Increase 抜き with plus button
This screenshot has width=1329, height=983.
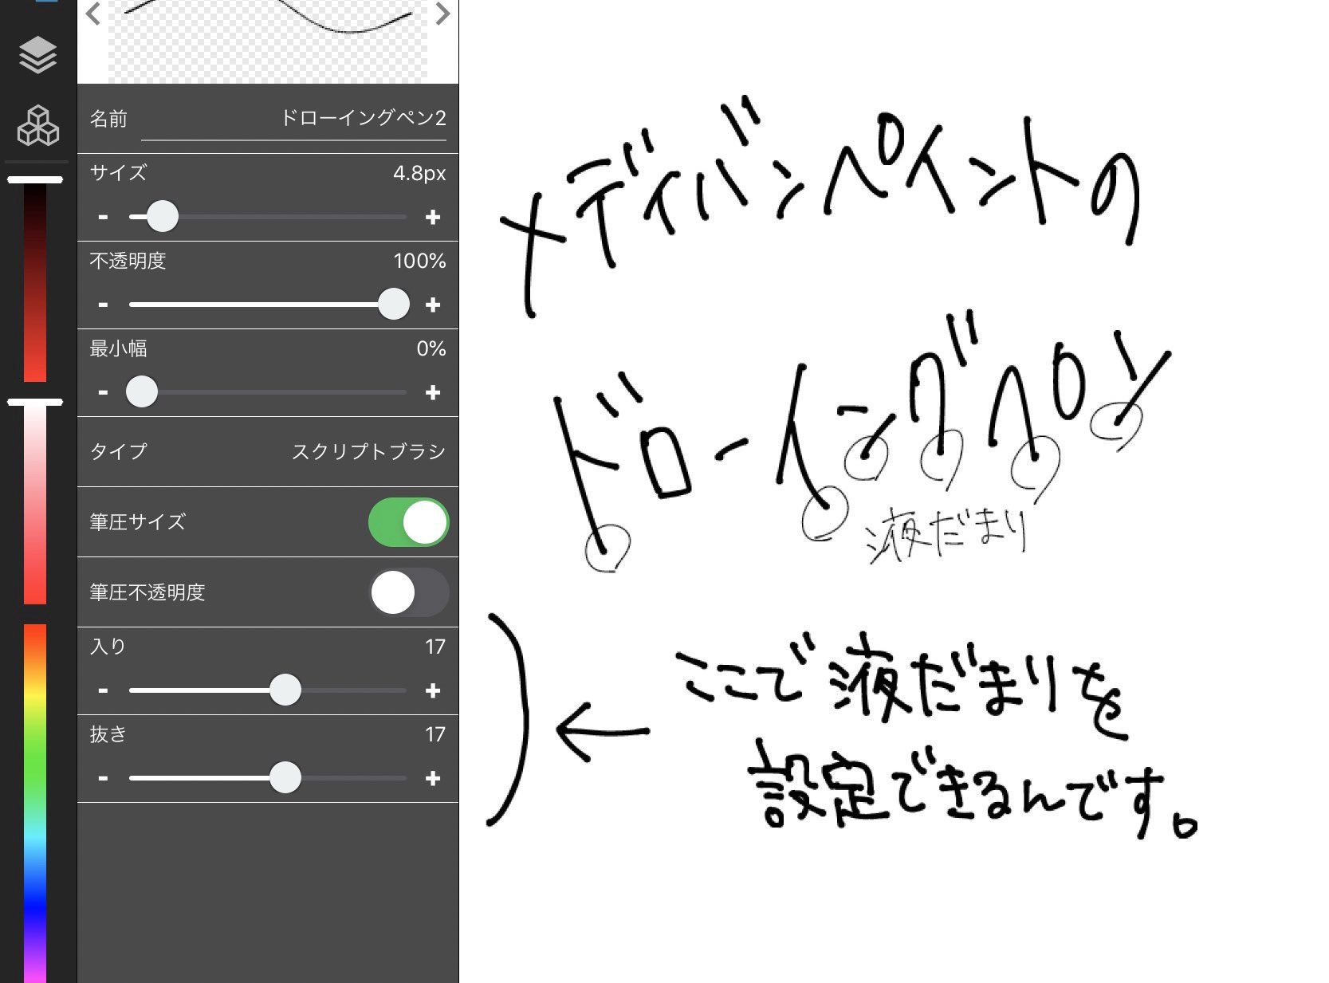[433, 778]
